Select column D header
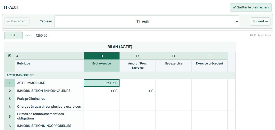The height and width of the screenshot is (130, 275). click(x=174, y=56)
